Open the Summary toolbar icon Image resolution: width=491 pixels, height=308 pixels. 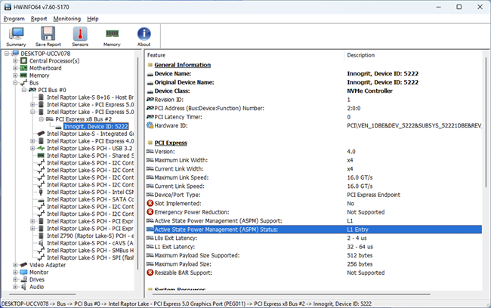pyautogui.click(x=17, y=36)
